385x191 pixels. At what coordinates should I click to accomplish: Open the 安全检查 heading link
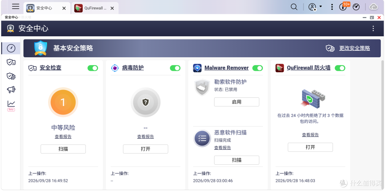[51, 68]
